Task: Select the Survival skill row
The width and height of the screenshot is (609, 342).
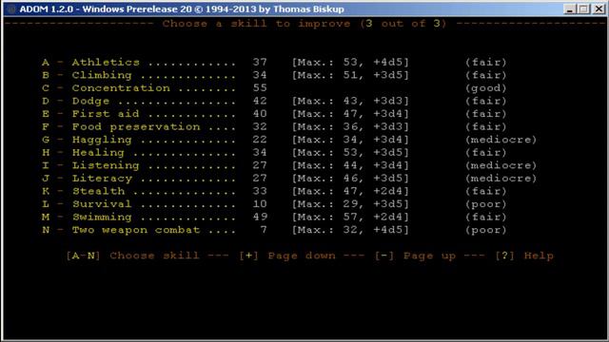Action: (274, 204)
